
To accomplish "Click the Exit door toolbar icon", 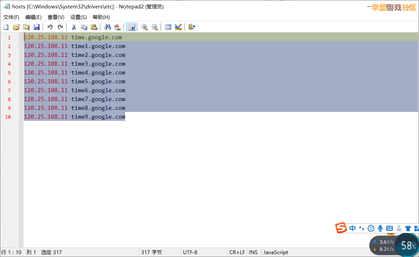I will pos(192,27).
